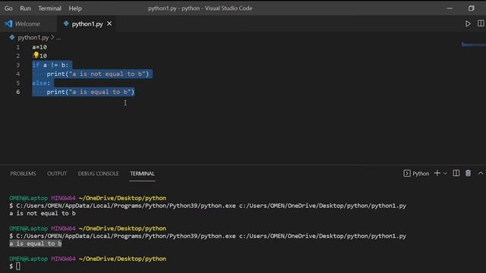
Task: Close the python1.py tab
Action: [109, 24]
